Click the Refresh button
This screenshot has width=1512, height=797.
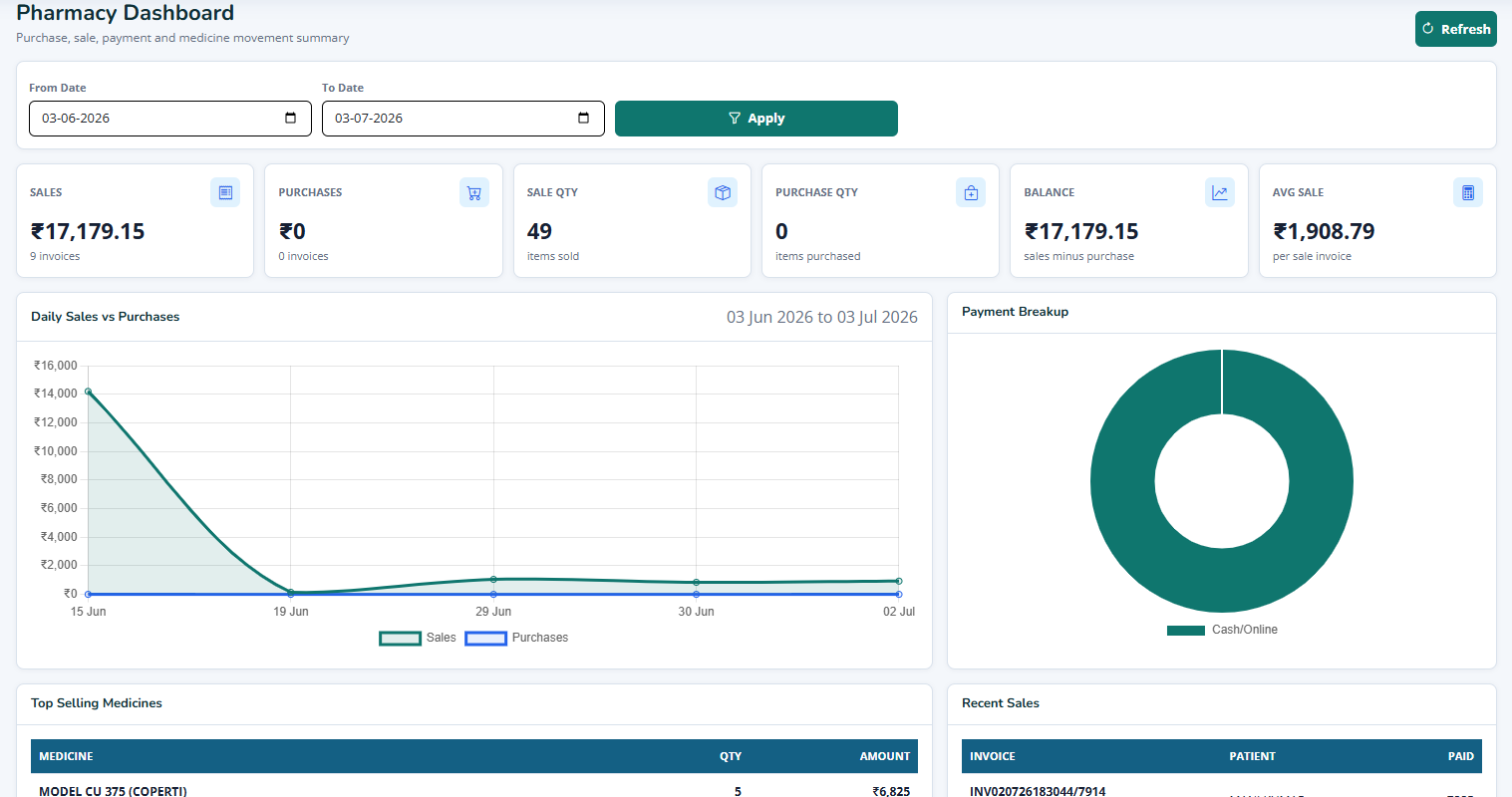[x=1455, y=29]
